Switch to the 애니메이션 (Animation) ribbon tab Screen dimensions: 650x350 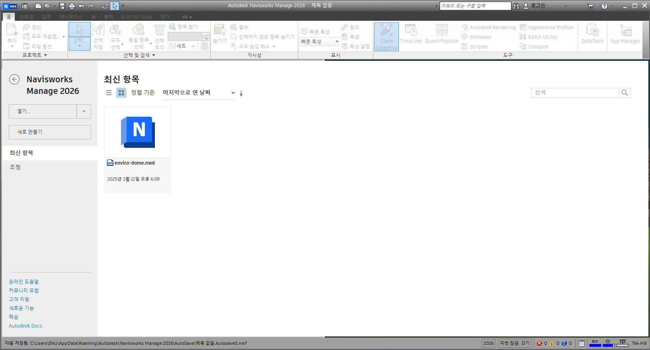71,17
